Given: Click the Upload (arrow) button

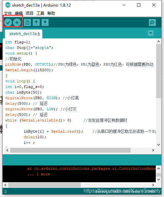Looking at the screenshot, I should (17, 22).
